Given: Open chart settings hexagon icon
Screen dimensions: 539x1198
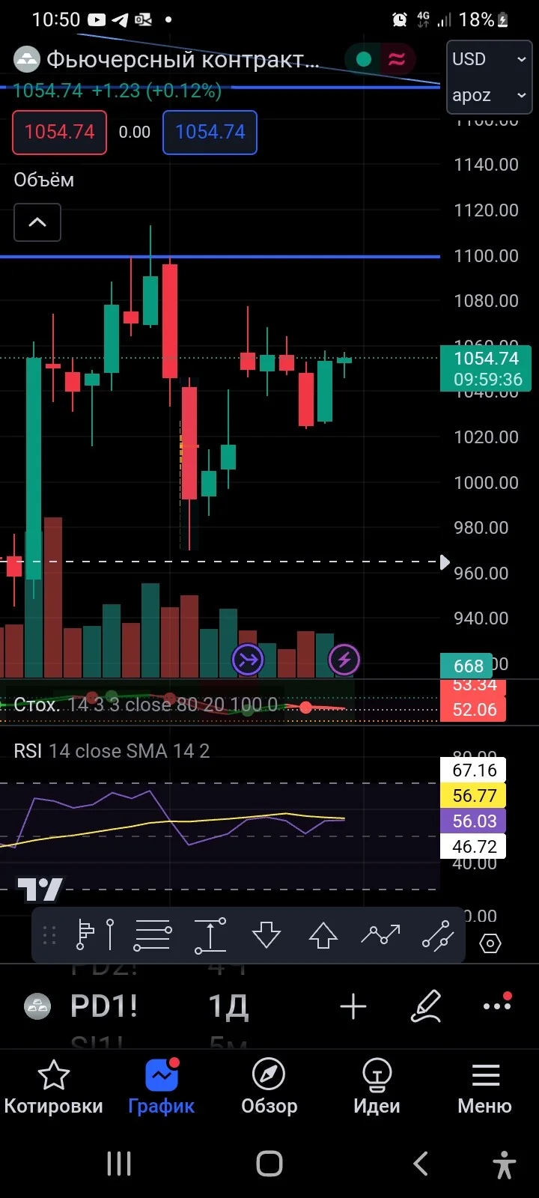Looking at the screenshot, I should tap(490, 943).
